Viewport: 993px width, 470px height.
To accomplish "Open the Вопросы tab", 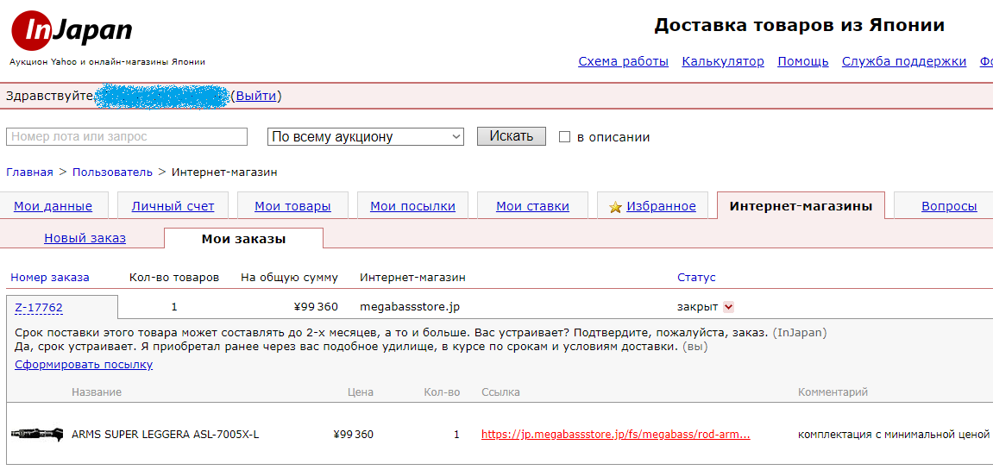I will 949,206.
